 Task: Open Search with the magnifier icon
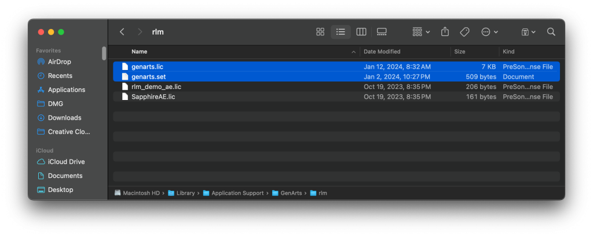click(x=551, y=32)
